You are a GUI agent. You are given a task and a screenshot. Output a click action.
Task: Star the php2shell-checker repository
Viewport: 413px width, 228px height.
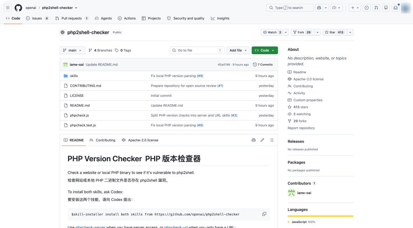point(334,32)
